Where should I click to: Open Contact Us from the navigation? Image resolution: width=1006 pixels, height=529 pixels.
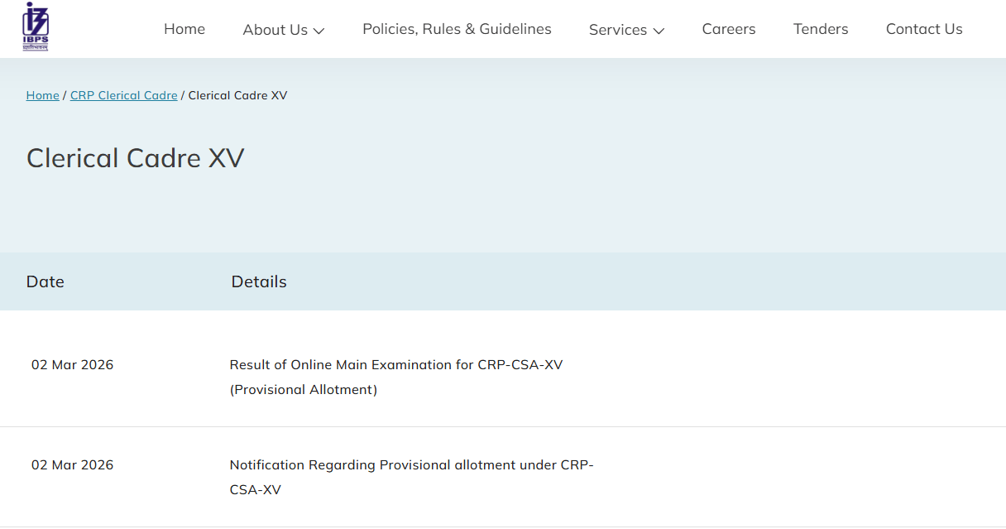(924, 28)
